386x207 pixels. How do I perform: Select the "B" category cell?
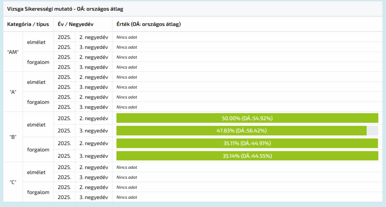tap(13, 137)
